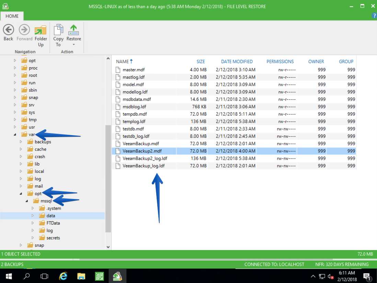Select the VeeamBackup2.mdf file name
Viewport: 377px width, 283px height.
pyautogui.click(x=142, y=151)
